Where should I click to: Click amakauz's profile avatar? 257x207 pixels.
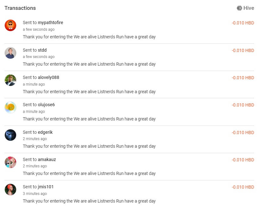(x=10, y=162)
